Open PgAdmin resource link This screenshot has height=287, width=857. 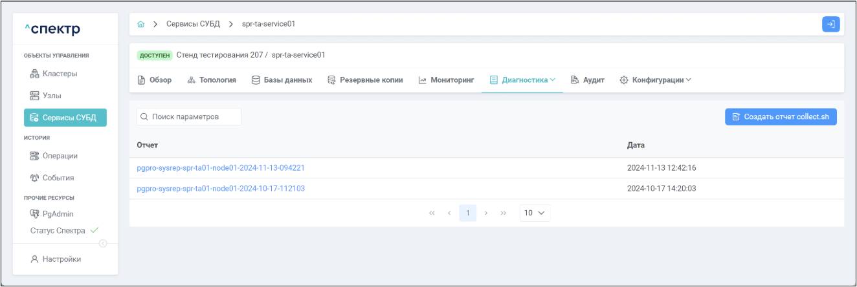point(52,214)
